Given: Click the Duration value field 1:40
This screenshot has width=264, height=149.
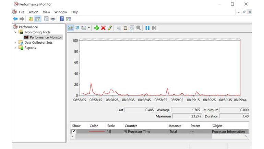Looking at the screenshot, I should click(x=234, y=116).
